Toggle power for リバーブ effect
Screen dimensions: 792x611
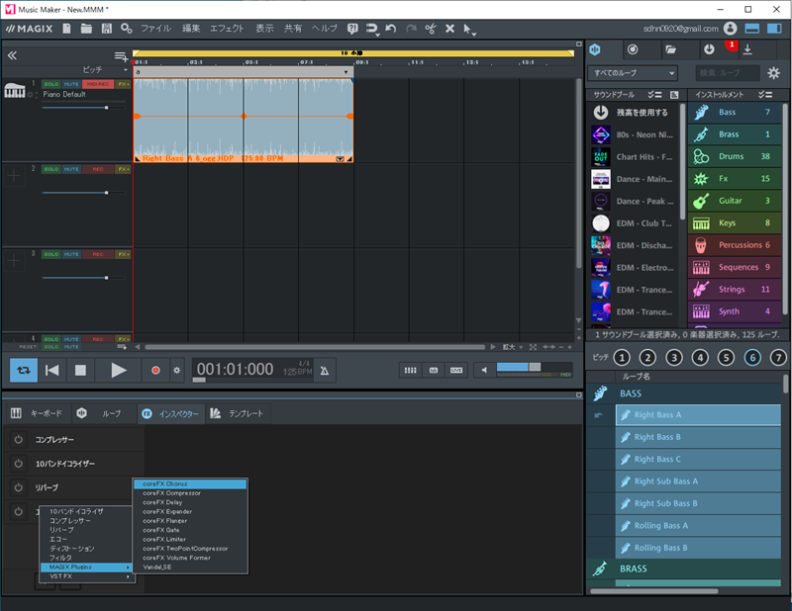point(18,487)
